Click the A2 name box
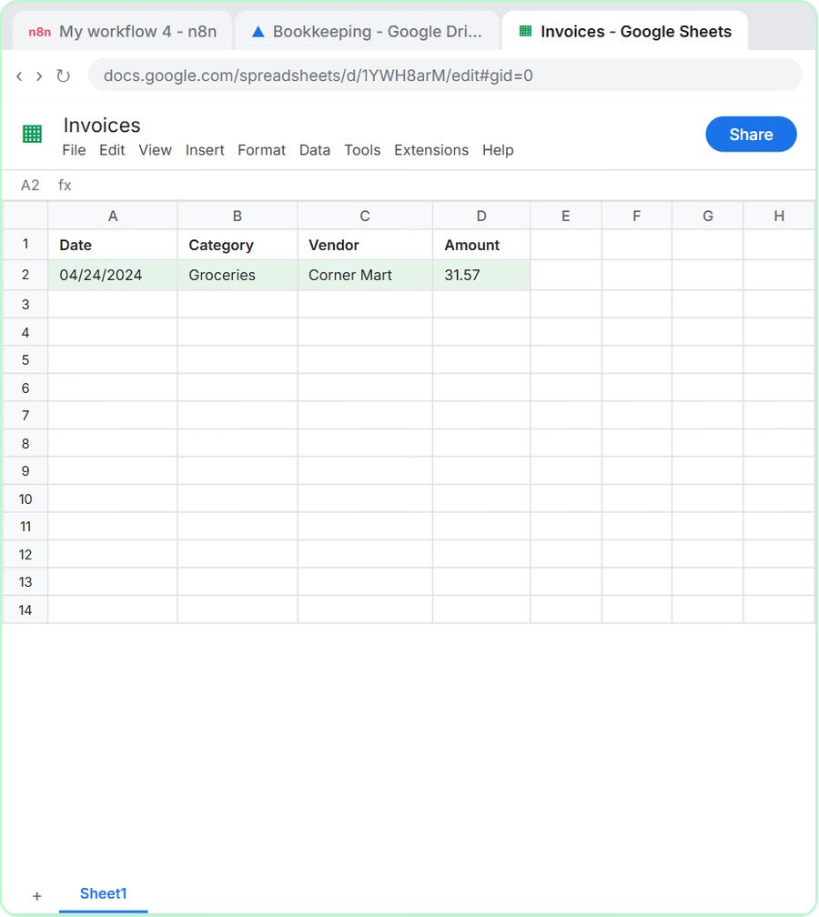This screenshot has height=917, width=819. click(x=30, y=186)
